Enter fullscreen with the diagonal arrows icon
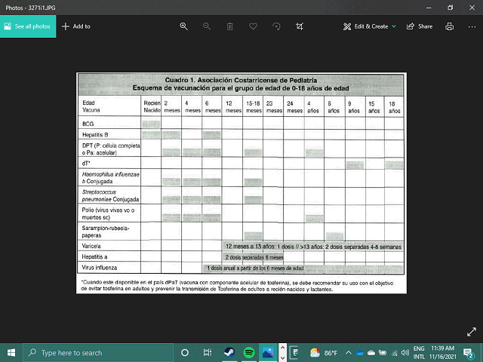This screenshot has width=483, height=362. point(472,332)
